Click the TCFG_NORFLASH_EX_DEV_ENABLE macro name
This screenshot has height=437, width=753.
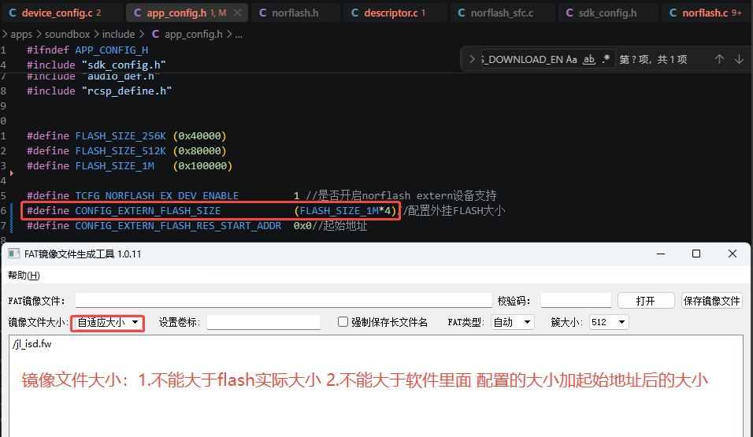[x=157, y=196]
